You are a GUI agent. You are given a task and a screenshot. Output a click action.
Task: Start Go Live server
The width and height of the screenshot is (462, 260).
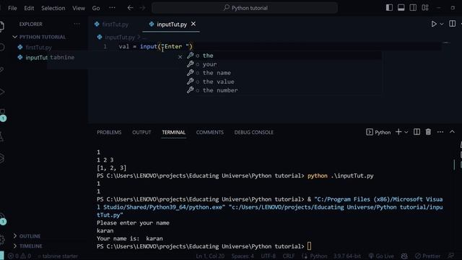381,256
